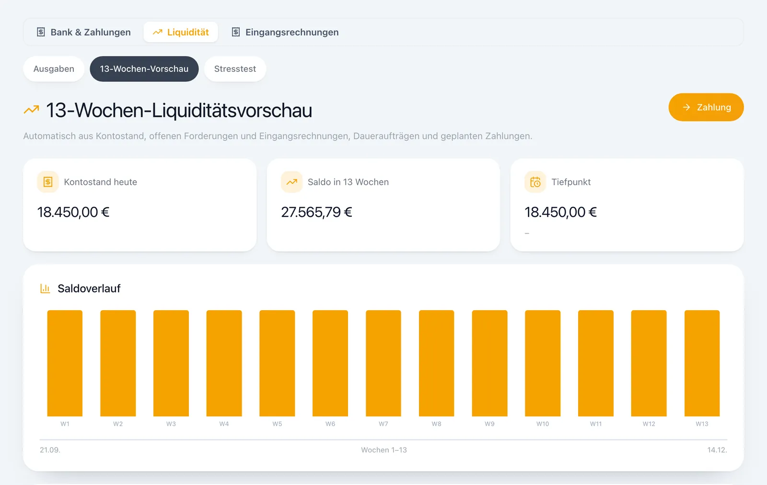
Task: Click the W8 chart bar
Action: tap(437, 363)
